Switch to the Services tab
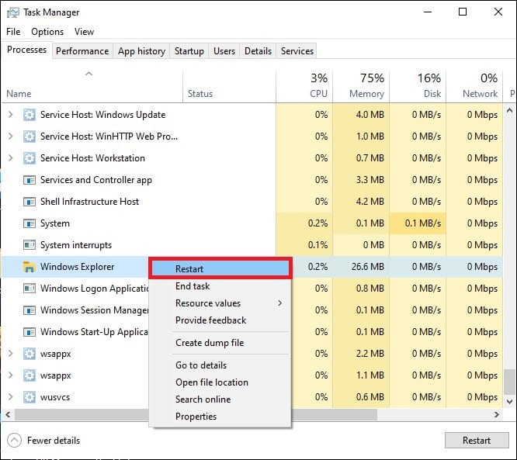This screenshot has width=517, height=460. click(x=297, y=51)
